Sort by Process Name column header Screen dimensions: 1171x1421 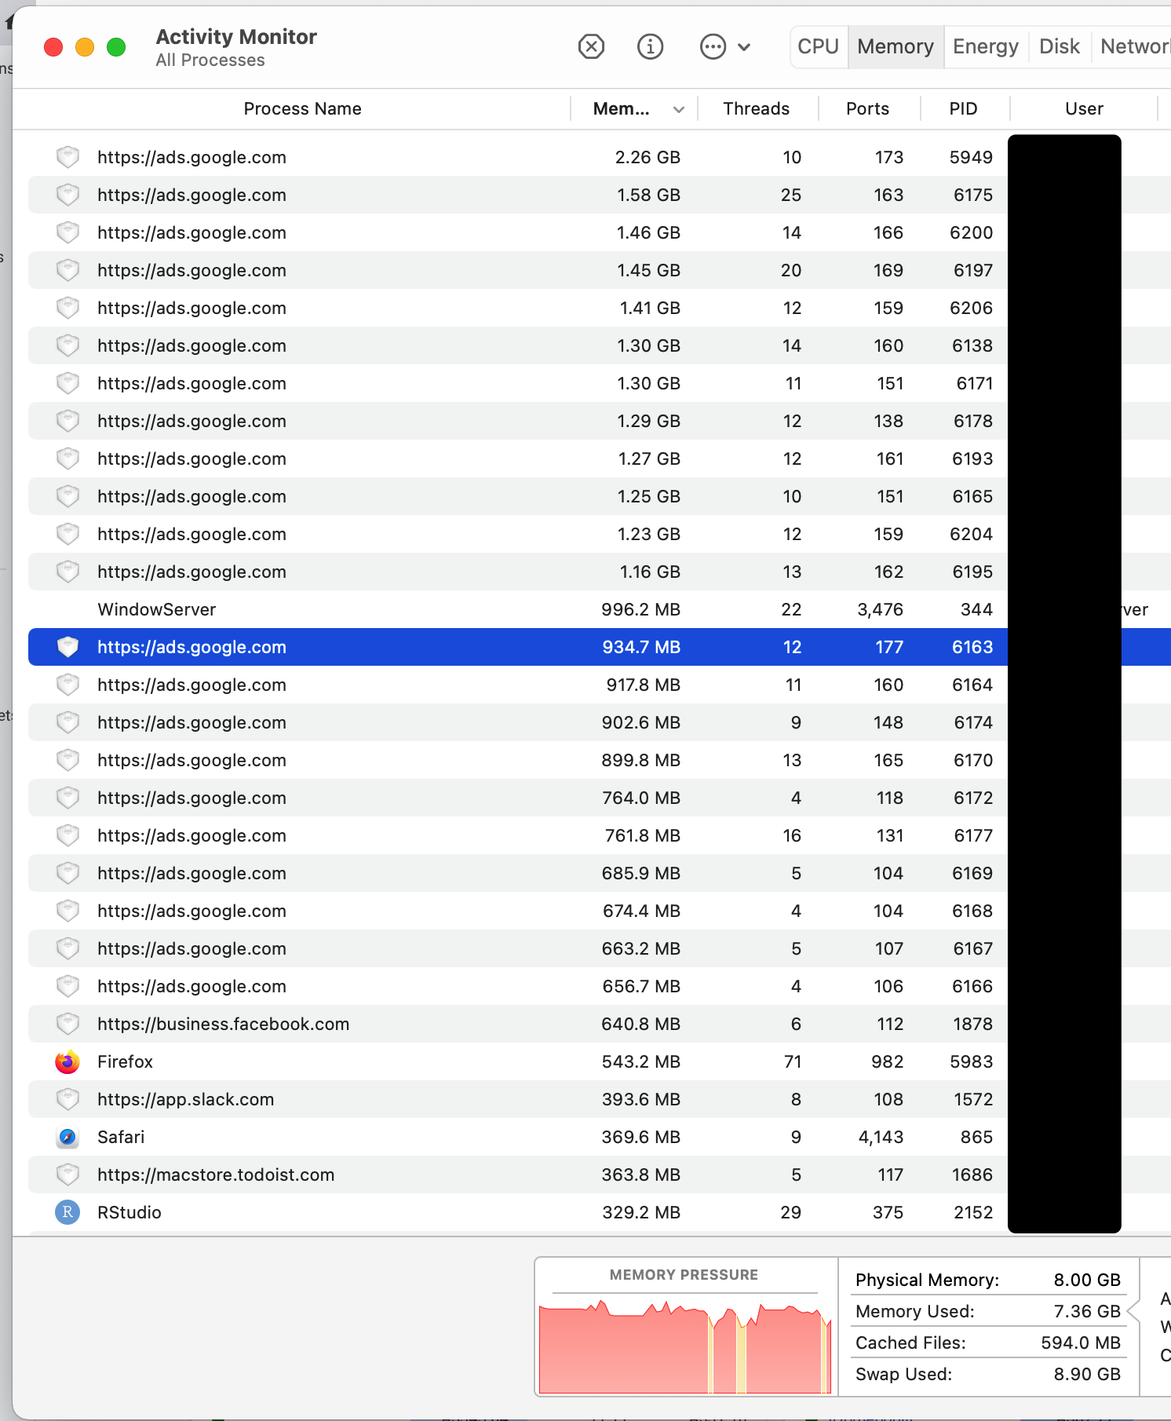(x=302, y=109)
